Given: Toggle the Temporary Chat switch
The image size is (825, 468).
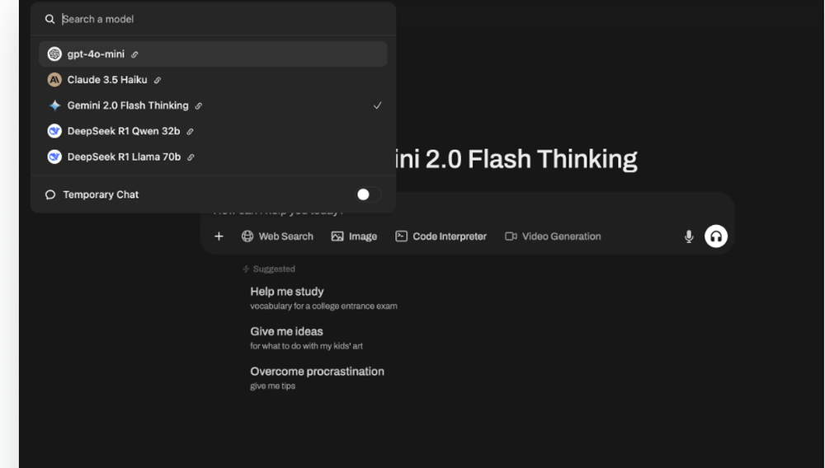Looking at the screenshot, I should [368, 195].
